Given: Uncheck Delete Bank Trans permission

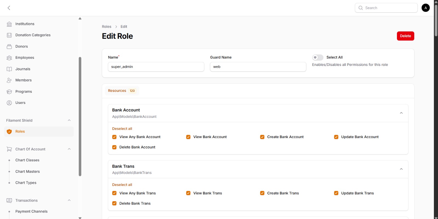Looking at the screenshot, I should (x=114, y=203).
